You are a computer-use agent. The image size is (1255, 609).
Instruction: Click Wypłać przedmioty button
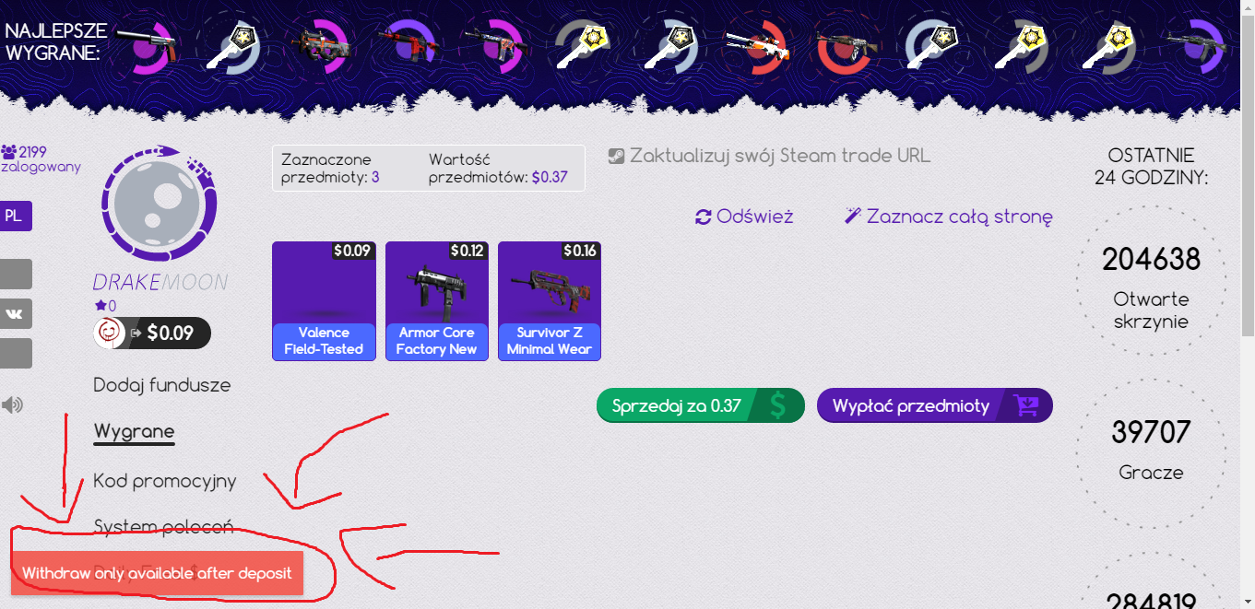coord(935,405)
